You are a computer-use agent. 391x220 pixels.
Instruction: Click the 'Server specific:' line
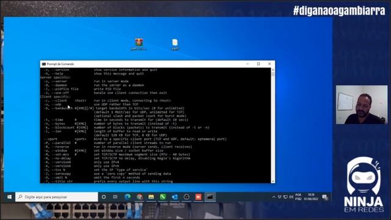point(56,78)
